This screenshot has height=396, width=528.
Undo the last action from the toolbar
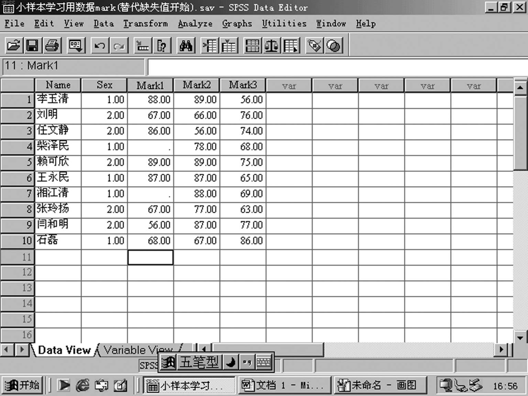tap(100, 45)
